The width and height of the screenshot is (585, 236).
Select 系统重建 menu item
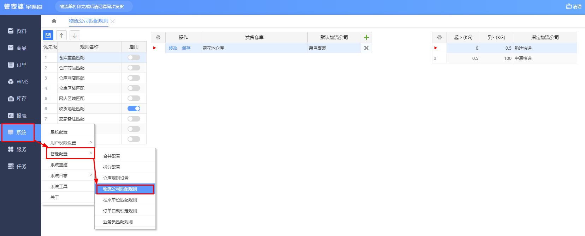coord(68,164)
